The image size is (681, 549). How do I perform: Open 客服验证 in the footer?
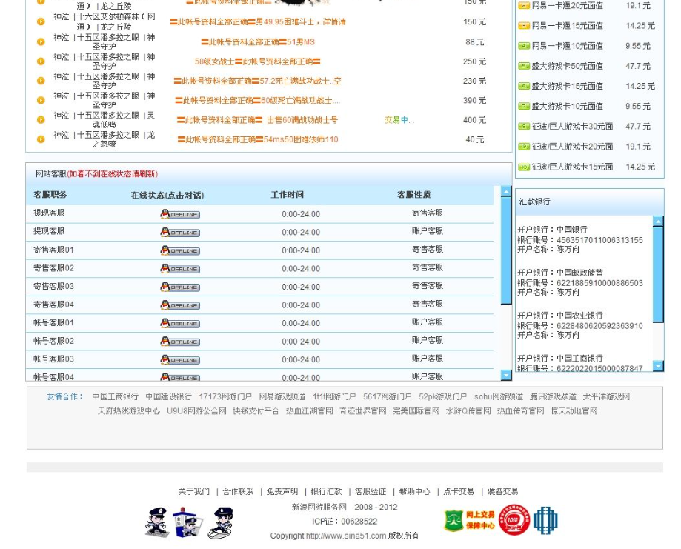[x=371, y=491]
